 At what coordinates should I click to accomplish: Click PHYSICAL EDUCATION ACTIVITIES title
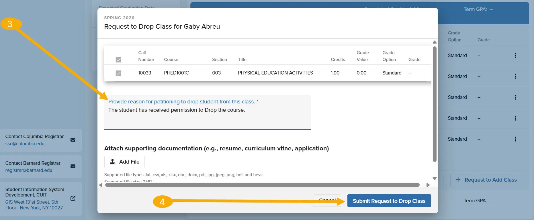coord(275,73)
